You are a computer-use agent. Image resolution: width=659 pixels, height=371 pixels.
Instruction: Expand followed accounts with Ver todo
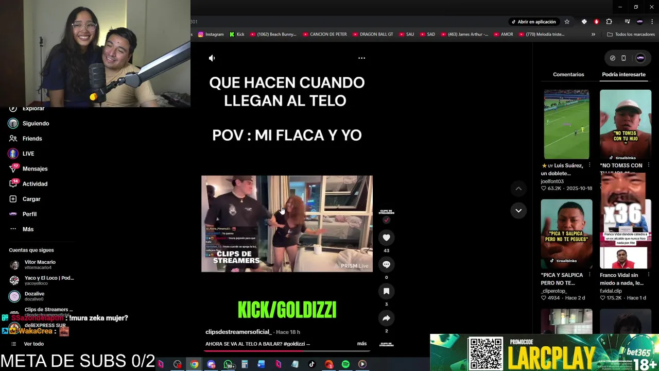[33, 344]
